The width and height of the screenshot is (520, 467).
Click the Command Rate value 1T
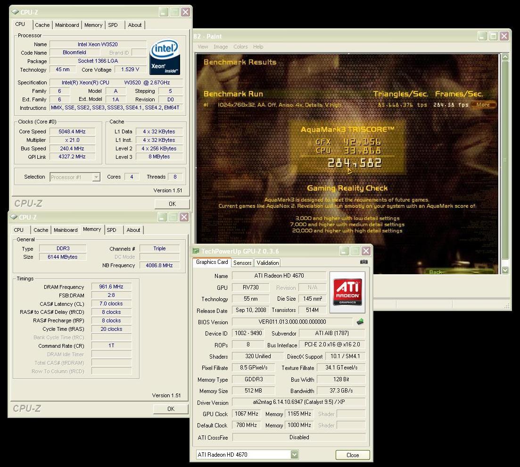[111, 345]
